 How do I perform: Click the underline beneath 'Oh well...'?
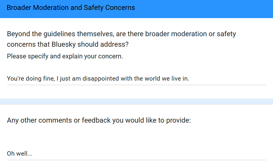[136, 160]
